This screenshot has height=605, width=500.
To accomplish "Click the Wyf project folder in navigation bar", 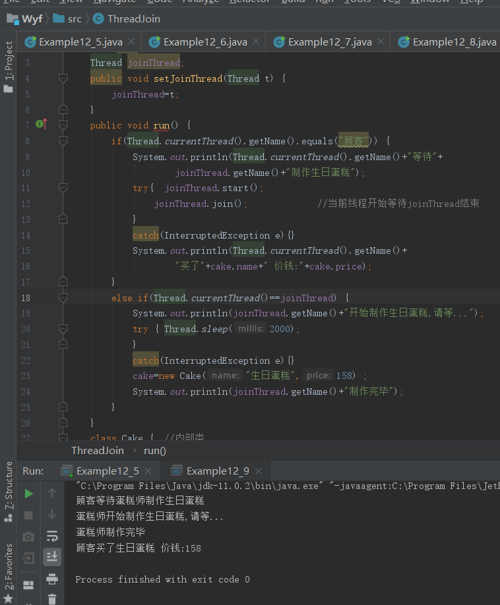I will pyautogui.click(x=24, y=18).
